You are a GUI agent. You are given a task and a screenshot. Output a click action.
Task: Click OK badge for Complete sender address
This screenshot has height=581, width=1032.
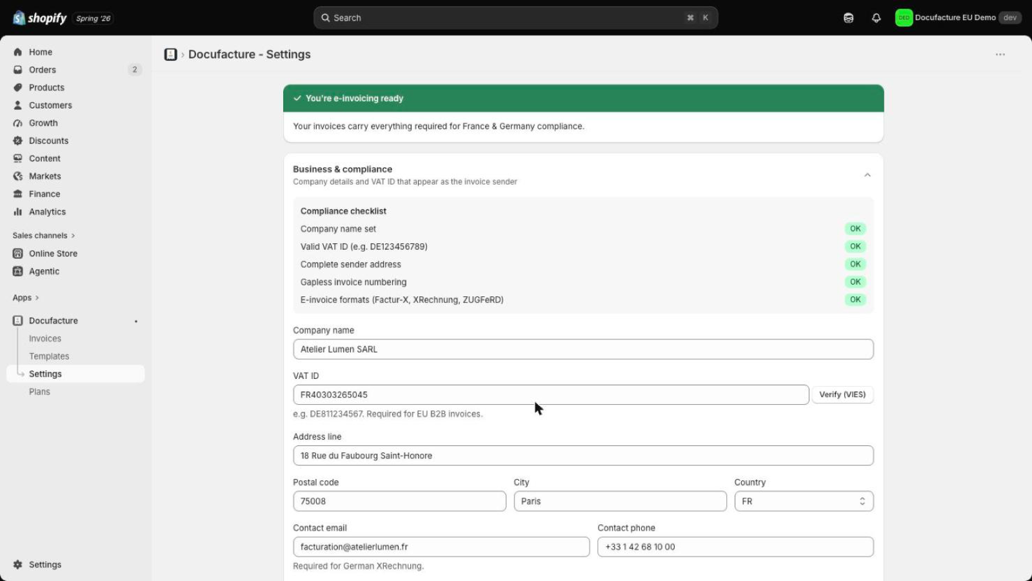point(855,265)
